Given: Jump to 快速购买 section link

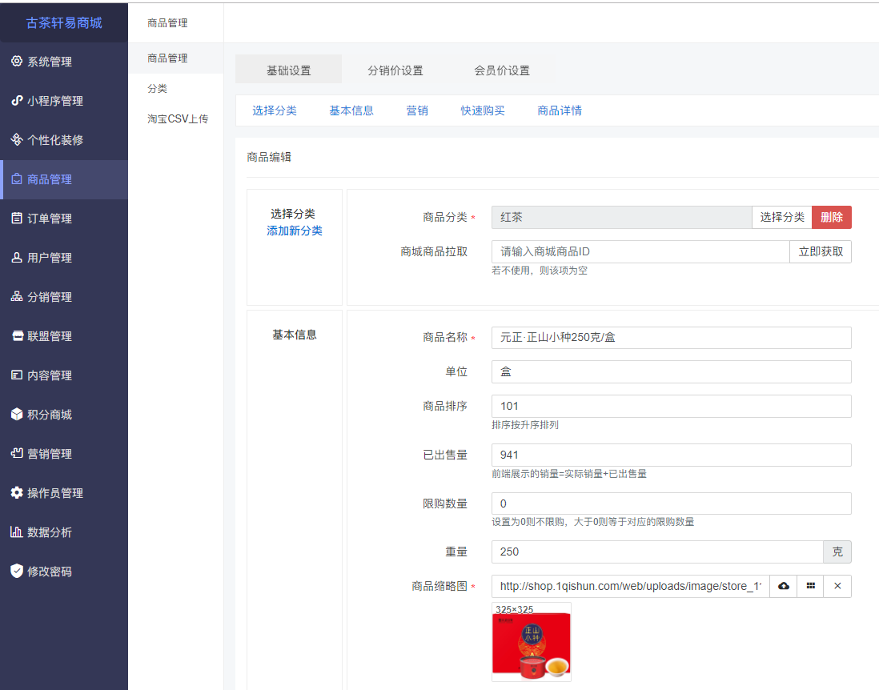Looking at the screenshot, I should 483,110.
